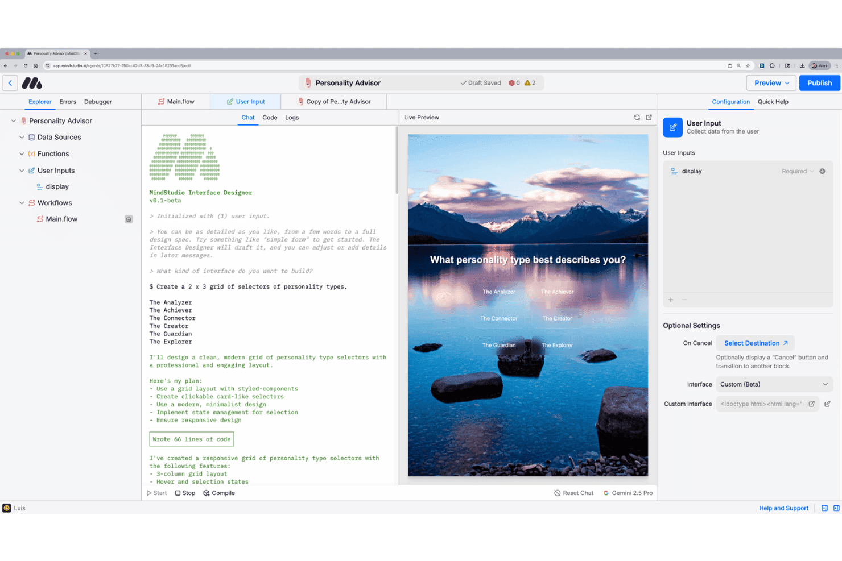Click the Compile button
The height and width of the screenshot is (561, 842).
[x=219, y=493]
